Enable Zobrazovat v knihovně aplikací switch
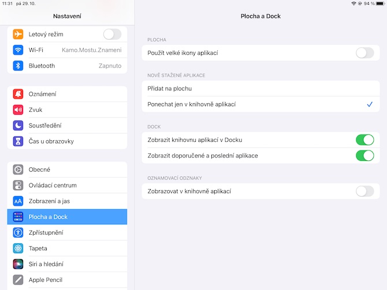This screenshot has width=387, height=290. coord(364,191)
